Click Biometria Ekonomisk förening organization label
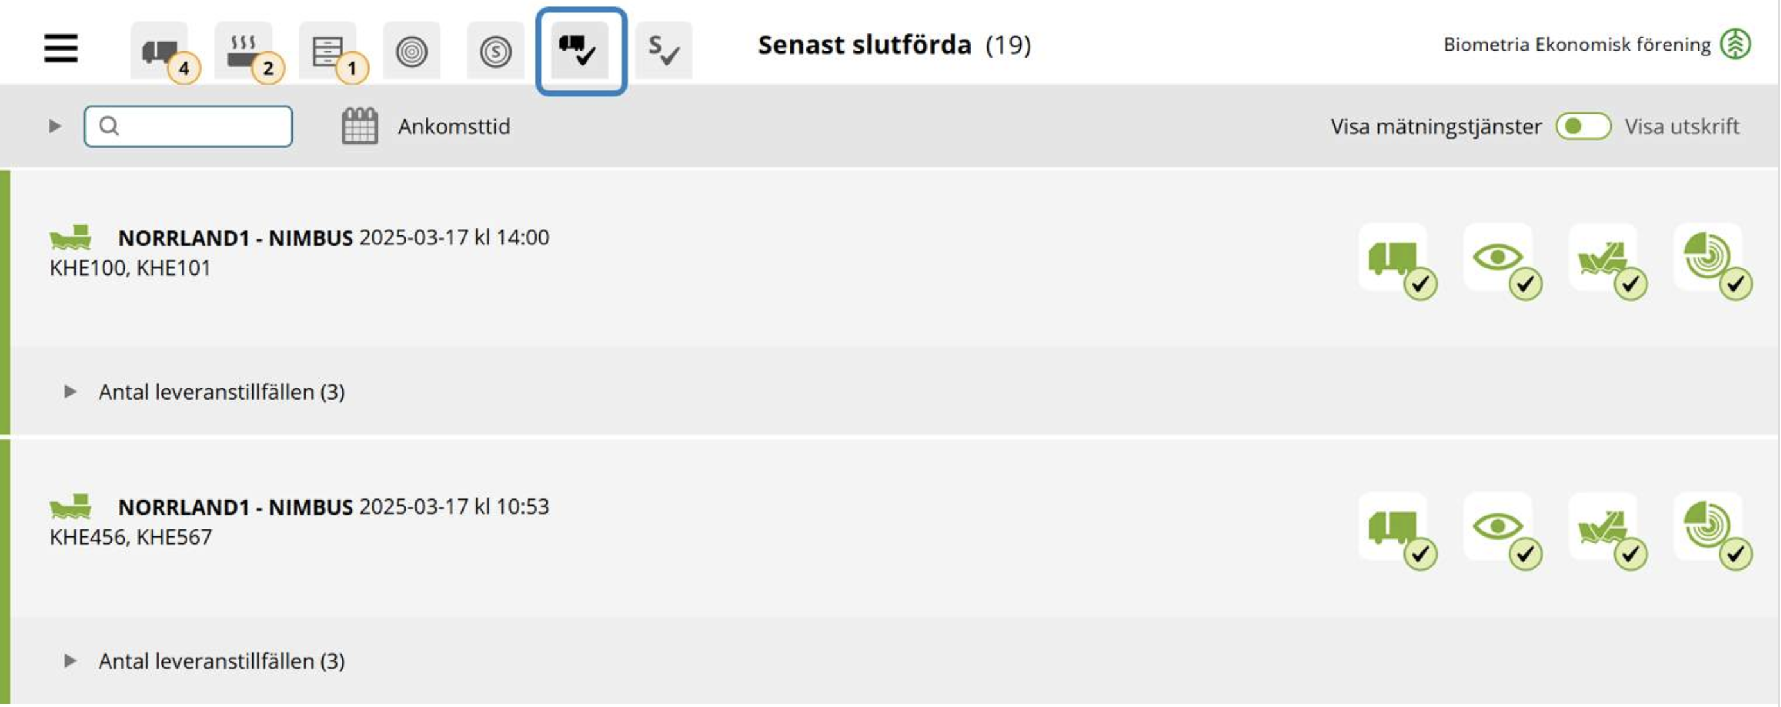1781x707 pixels. [x=1577, y=45]
